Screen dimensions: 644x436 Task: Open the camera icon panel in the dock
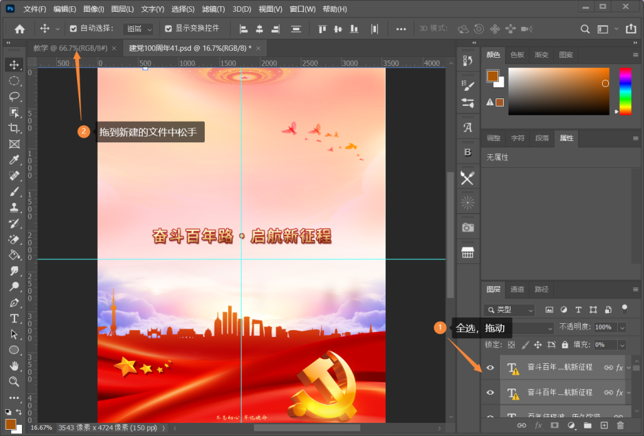coord(468,227)
